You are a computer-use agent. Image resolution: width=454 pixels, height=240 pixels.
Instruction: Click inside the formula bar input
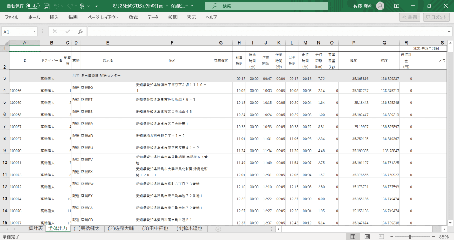click(267, 32)
